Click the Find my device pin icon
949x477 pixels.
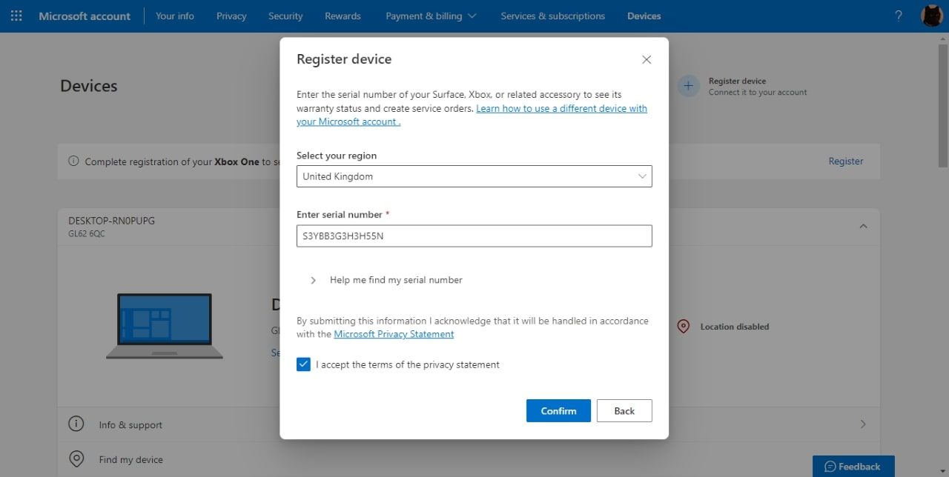pyautogui.click(x=76, y=459)
